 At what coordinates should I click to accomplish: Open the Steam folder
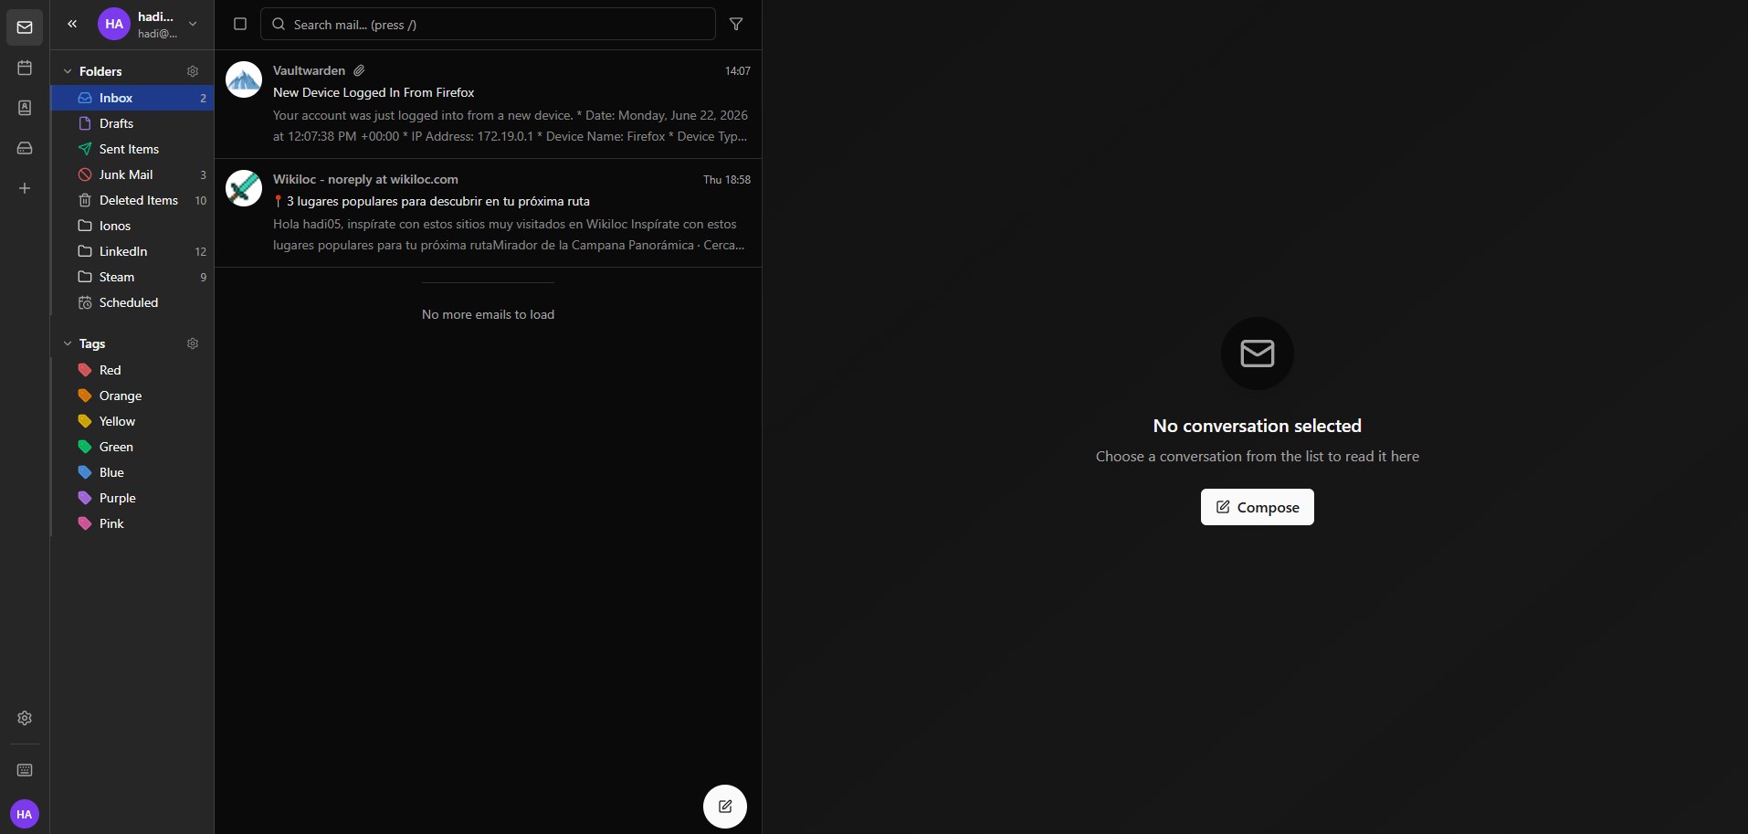click(x=132, y=277)
